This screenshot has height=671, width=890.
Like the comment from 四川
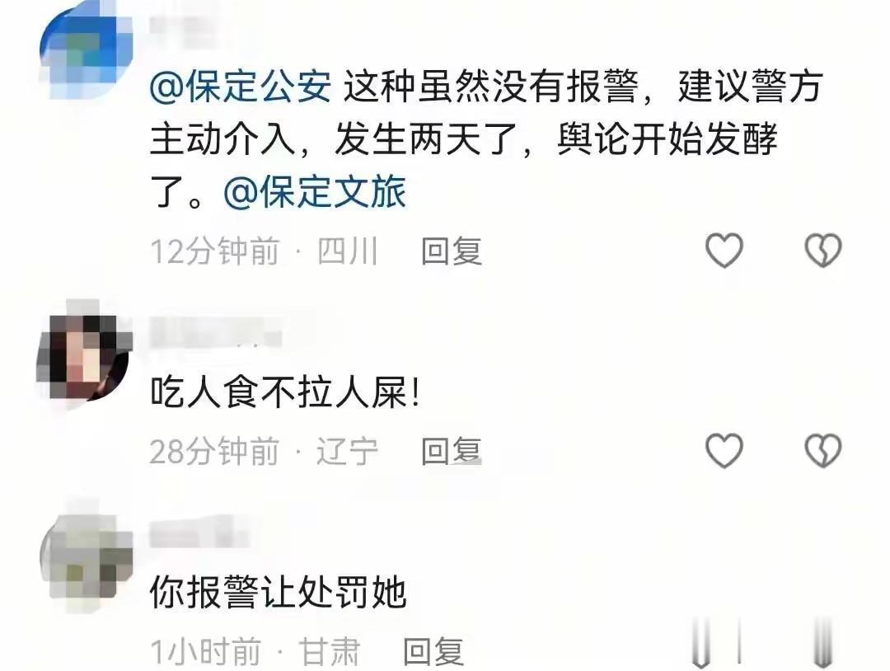724,251
